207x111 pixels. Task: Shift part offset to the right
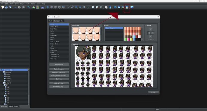[x=152, y=33]
